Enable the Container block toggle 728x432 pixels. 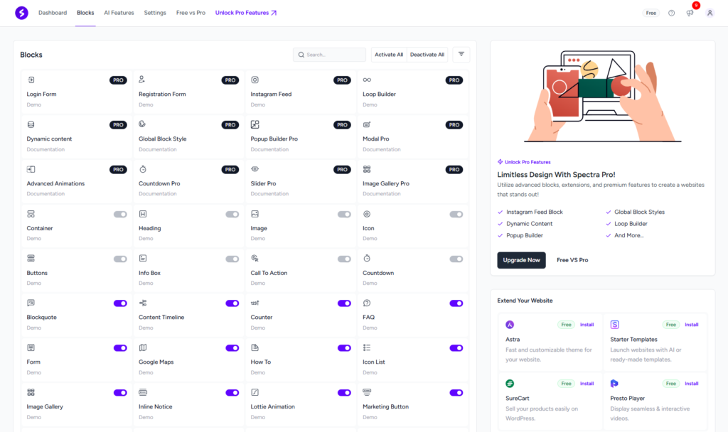pos(120,215)
